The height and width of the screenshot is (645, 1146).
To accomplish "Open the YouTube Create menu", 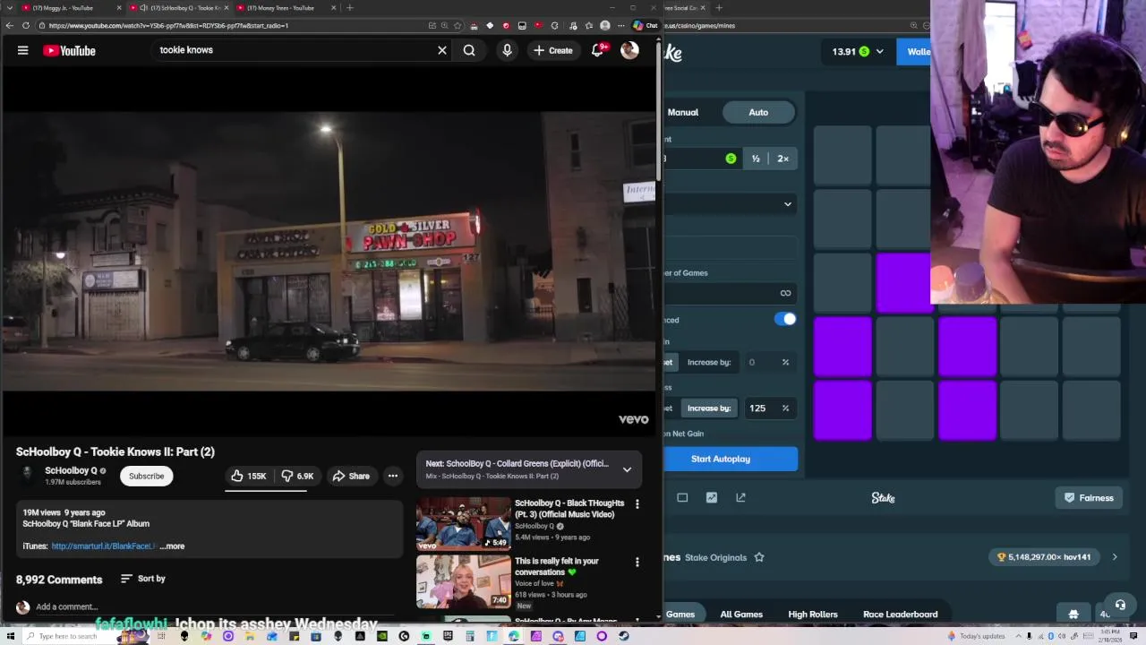I will (x=552, y=50).
